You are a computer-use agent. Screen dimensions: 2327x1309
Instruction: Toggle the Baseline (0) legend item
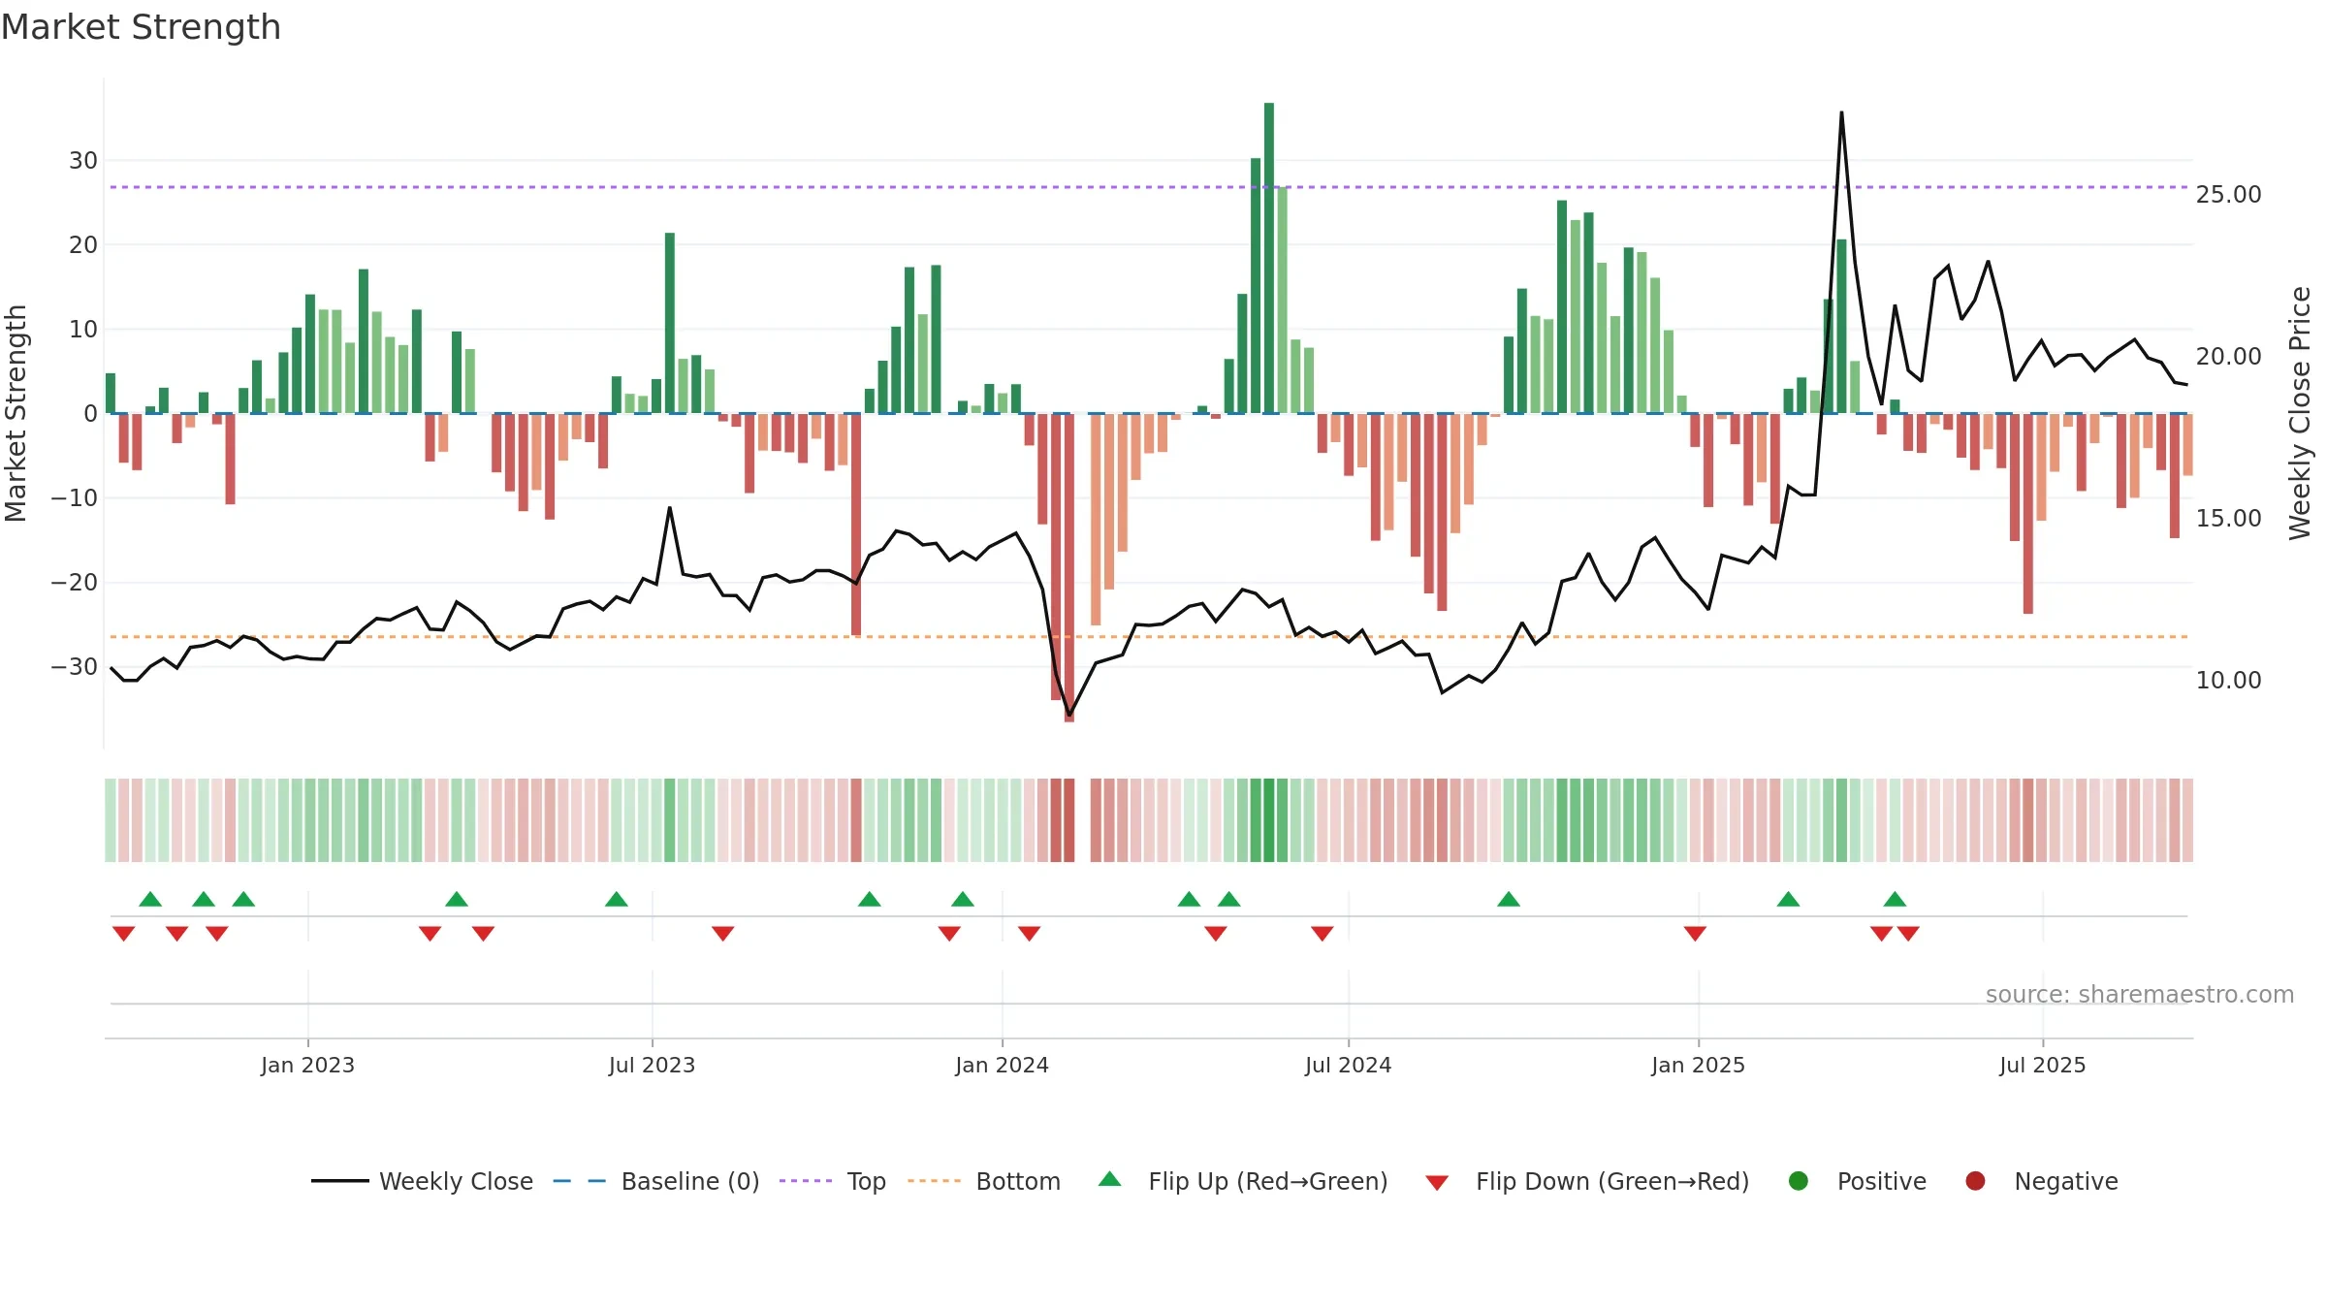coord(656,1181)
